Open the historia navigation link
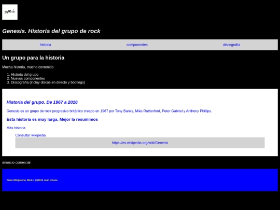The width and height of the screenshot is (280, 210). tap(45, 45)
